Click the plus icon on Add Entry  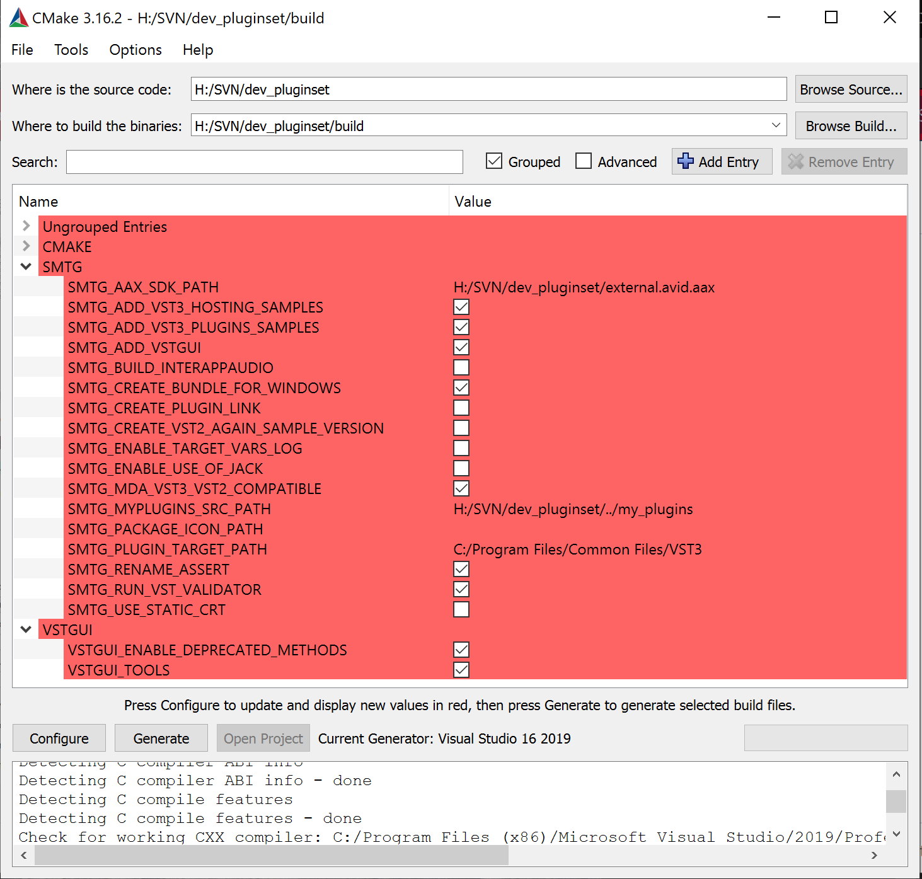(x=686, y=161)
